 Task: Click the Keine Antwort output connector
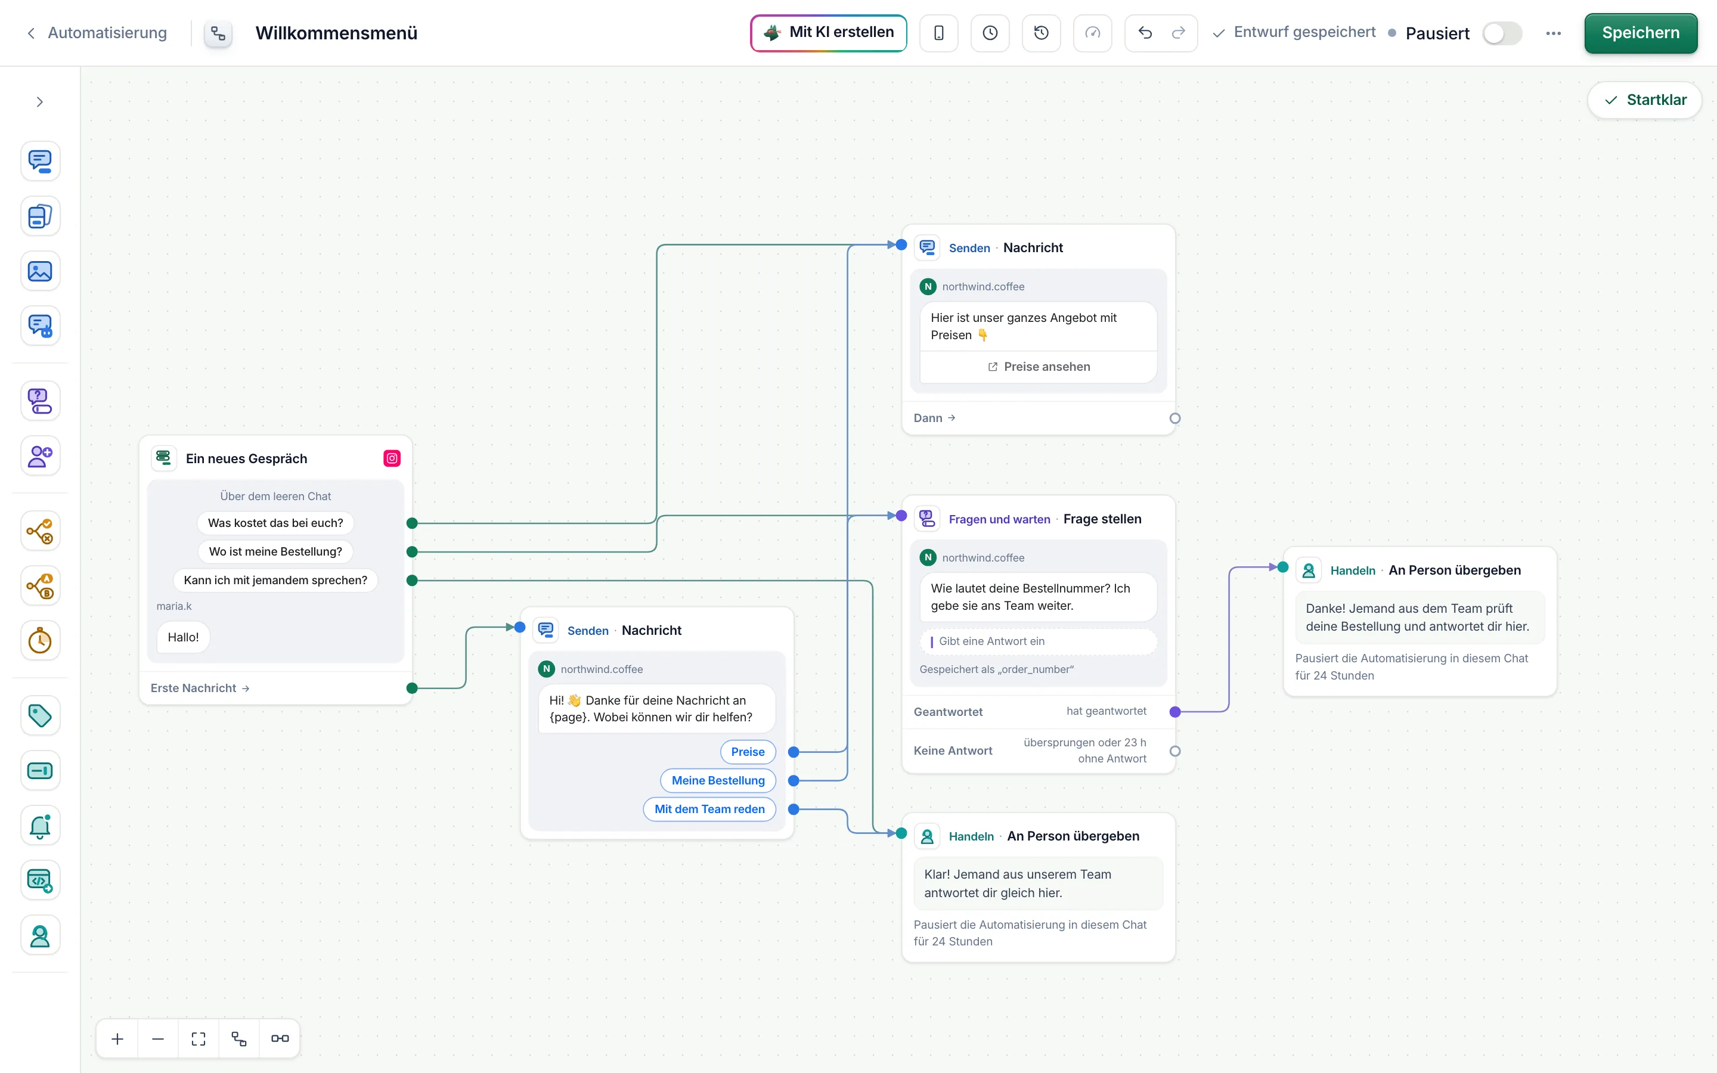(x=1175, y=751)
